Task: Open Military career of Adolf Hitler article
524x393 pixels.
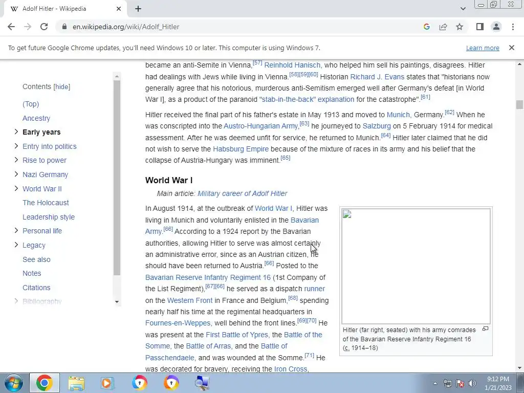Action: (242, 193)
